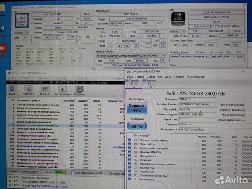Open the Журналы section in Victoria
Image resolution: width=252 pixels, height=189 pixels.
tap(45, 91)
